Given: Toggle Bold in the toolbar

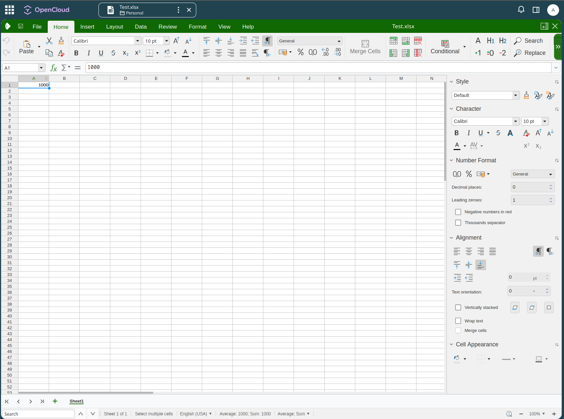Looking at the screenshot, I should (x=76, y=53).
